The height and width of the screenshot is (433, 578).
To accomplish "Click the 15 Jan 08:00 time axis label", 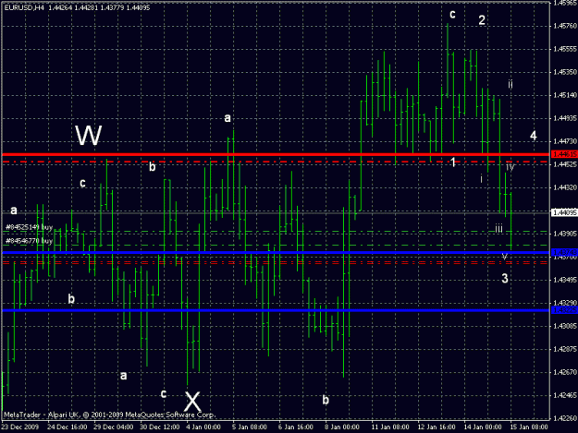I will pyautogui.click(x=529, y=427).
